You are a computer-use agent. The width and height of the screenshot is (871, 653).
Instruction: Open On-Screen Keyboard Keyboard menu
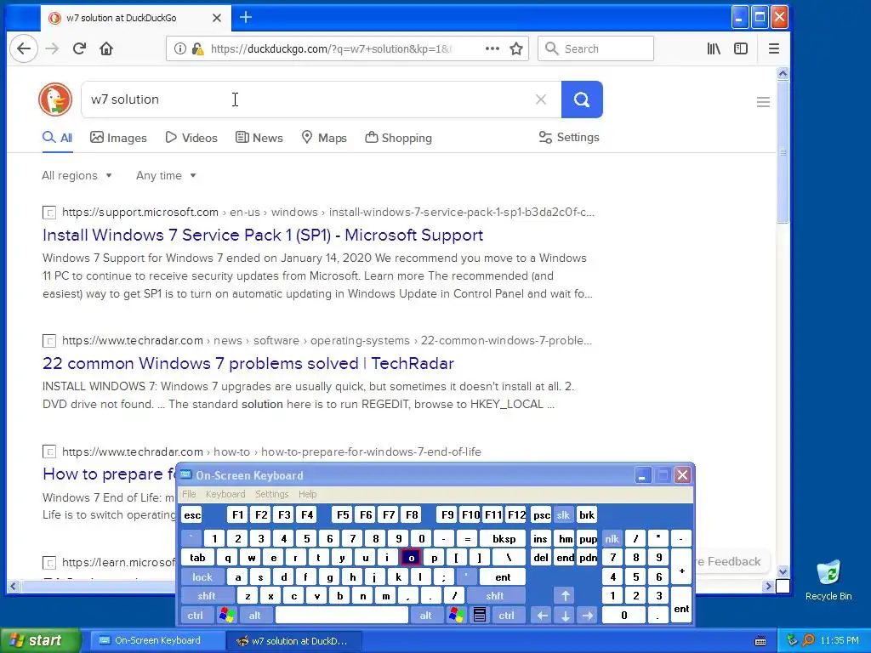(x=225, y=494)
